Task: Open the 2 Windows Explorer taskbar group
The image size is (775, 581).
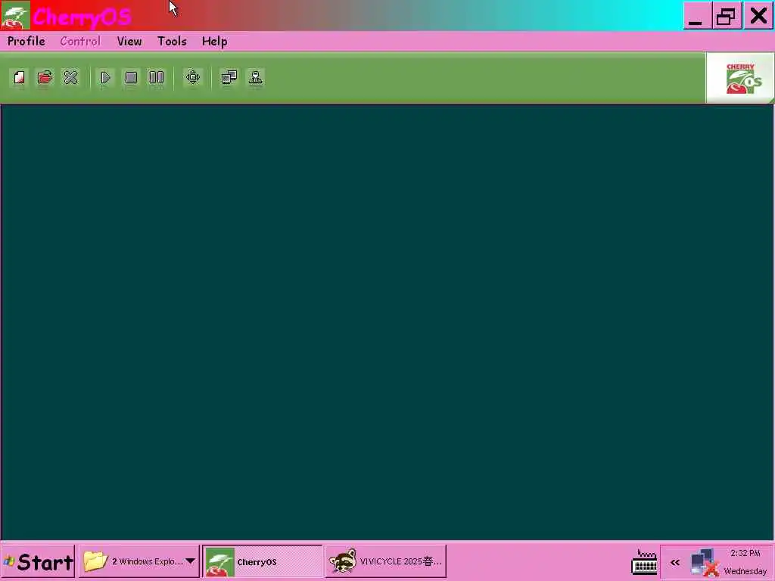Action: pos(139,562)
